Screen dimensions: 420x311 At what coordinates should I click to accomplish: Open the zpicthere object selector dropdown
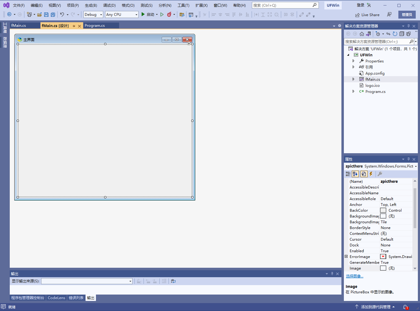pos(416,166)
